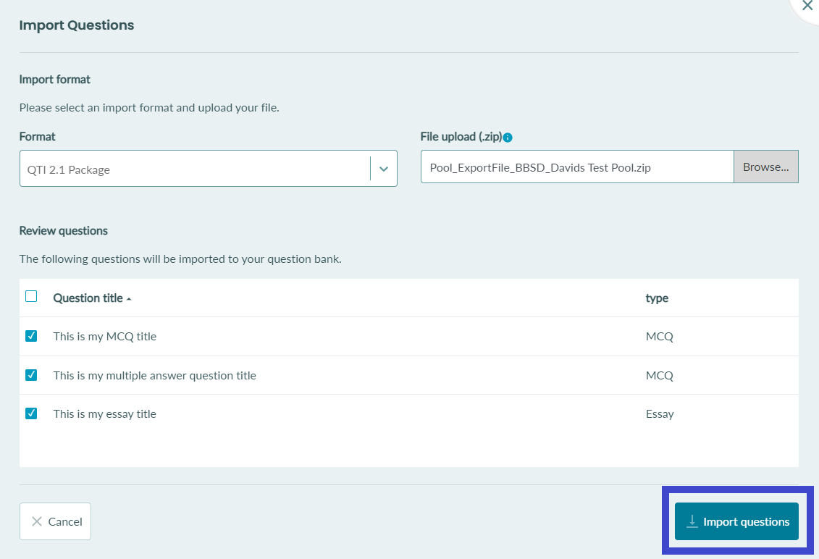
Task: Toggle the select-all questions checkbox
Action: [31, 296]
